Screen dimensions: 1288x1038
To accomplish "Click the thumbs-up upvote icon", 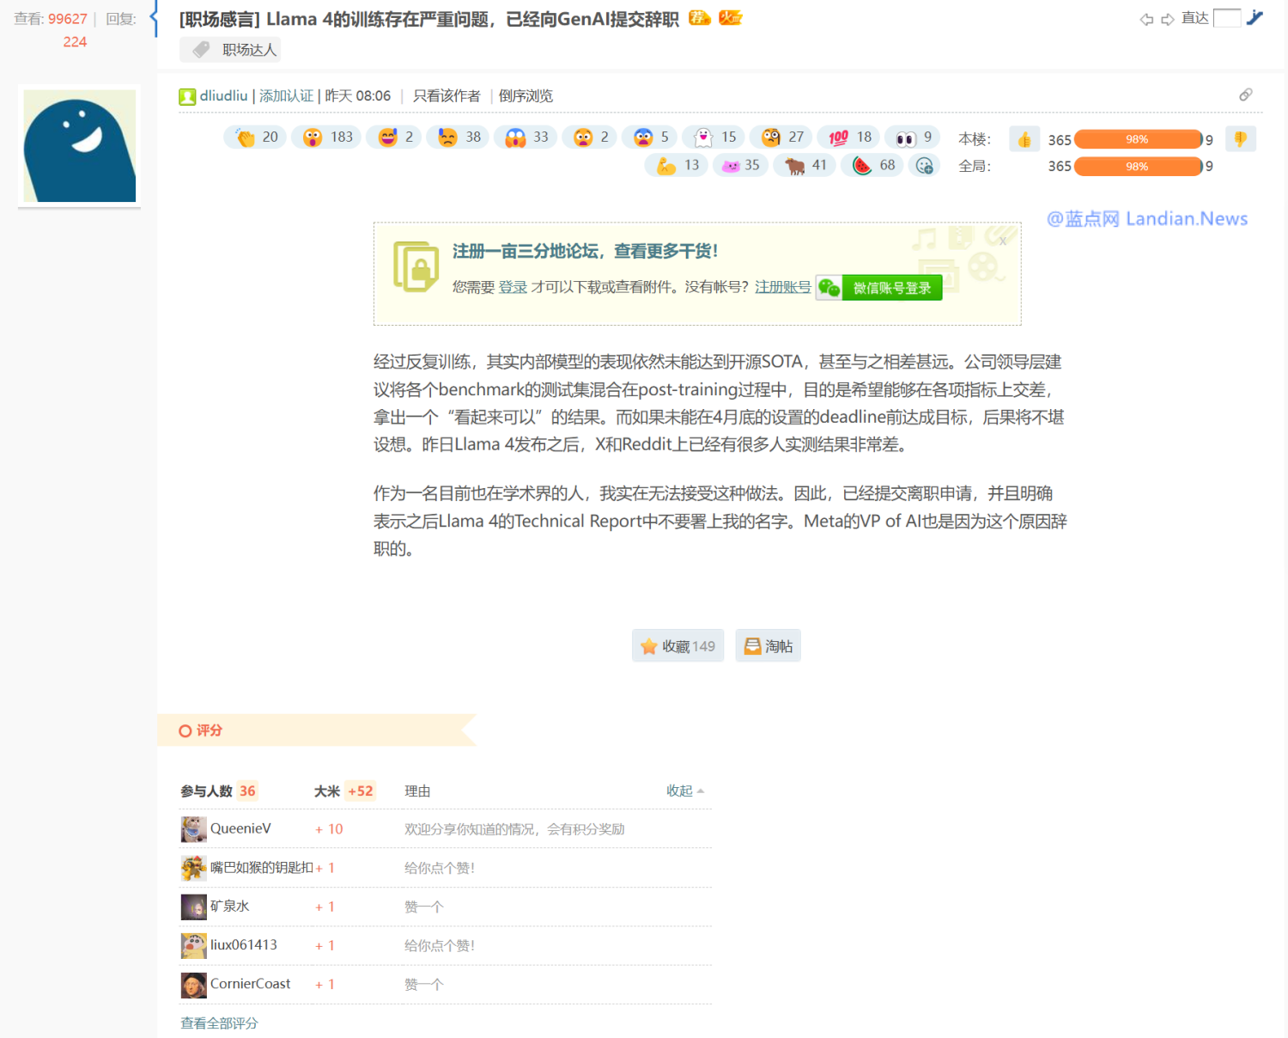I will coord(1024,139).
